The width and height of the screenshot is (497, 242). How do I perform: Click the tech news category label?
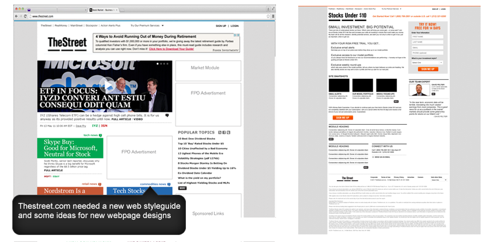tap(91, 135)
